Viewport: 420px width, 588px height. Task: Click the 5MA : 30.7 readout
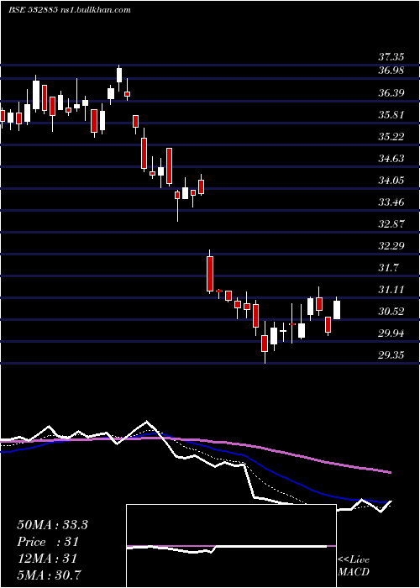(x=50, y=575)
